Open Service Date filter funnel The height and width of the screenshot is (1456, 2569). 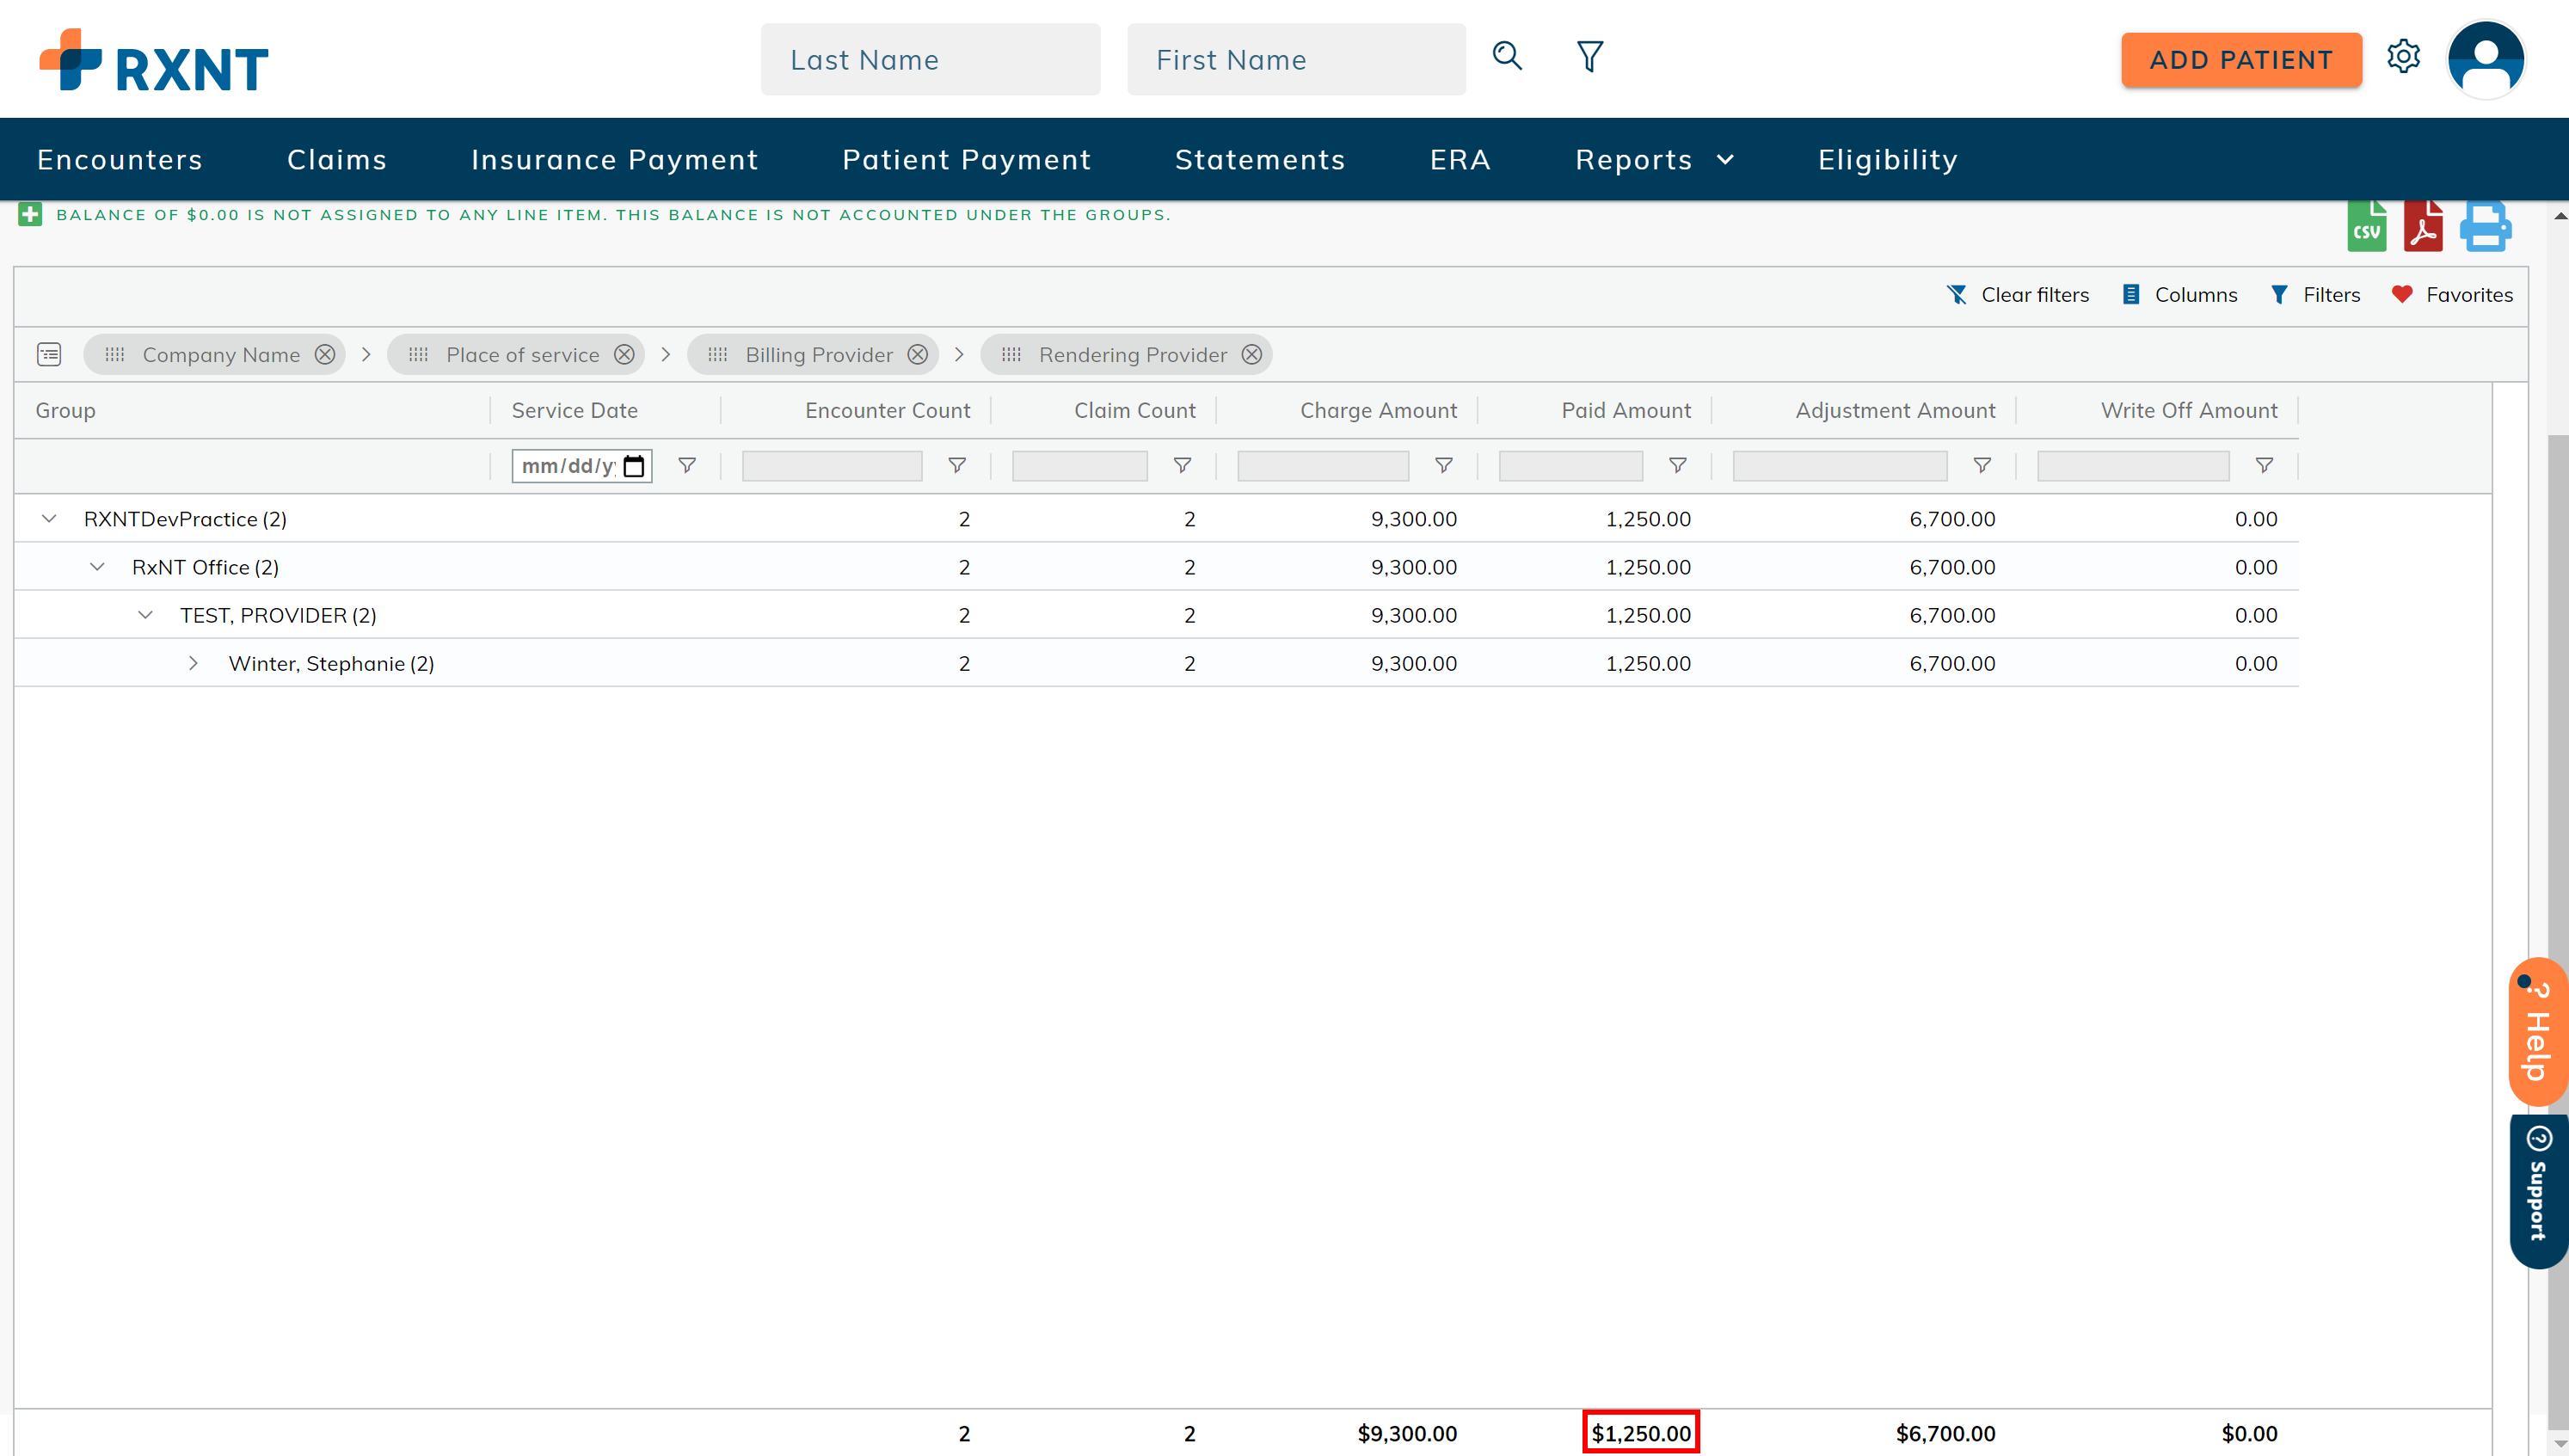point(687,465)
